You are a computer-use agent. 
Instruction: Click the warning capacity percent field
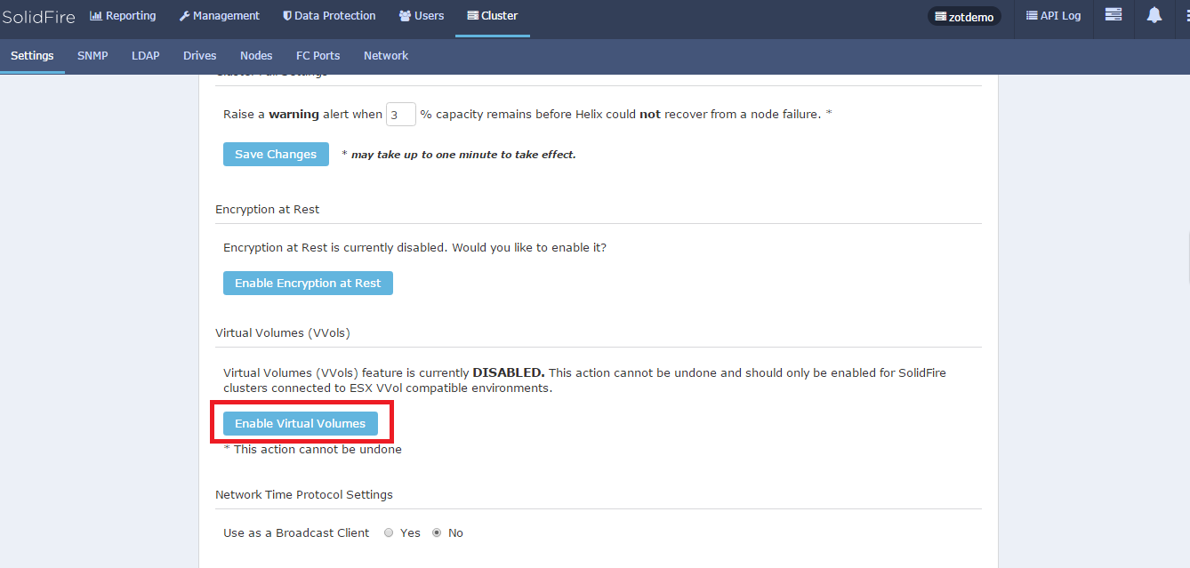point(401,114)
